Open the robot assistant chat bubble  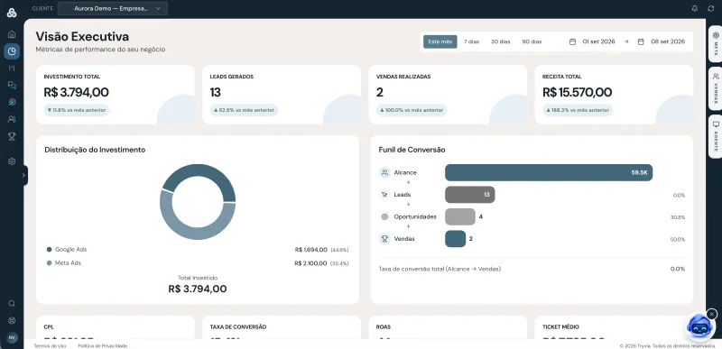coord(699,327)
